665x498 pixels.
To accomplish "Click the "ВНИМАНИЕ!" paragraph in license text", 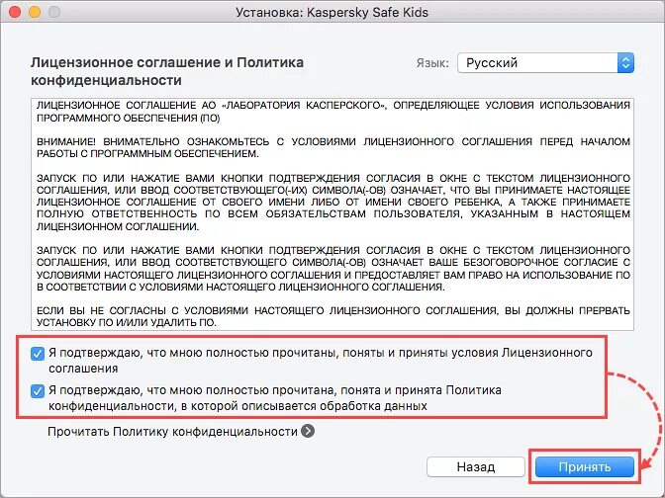I will click(333, 147).
